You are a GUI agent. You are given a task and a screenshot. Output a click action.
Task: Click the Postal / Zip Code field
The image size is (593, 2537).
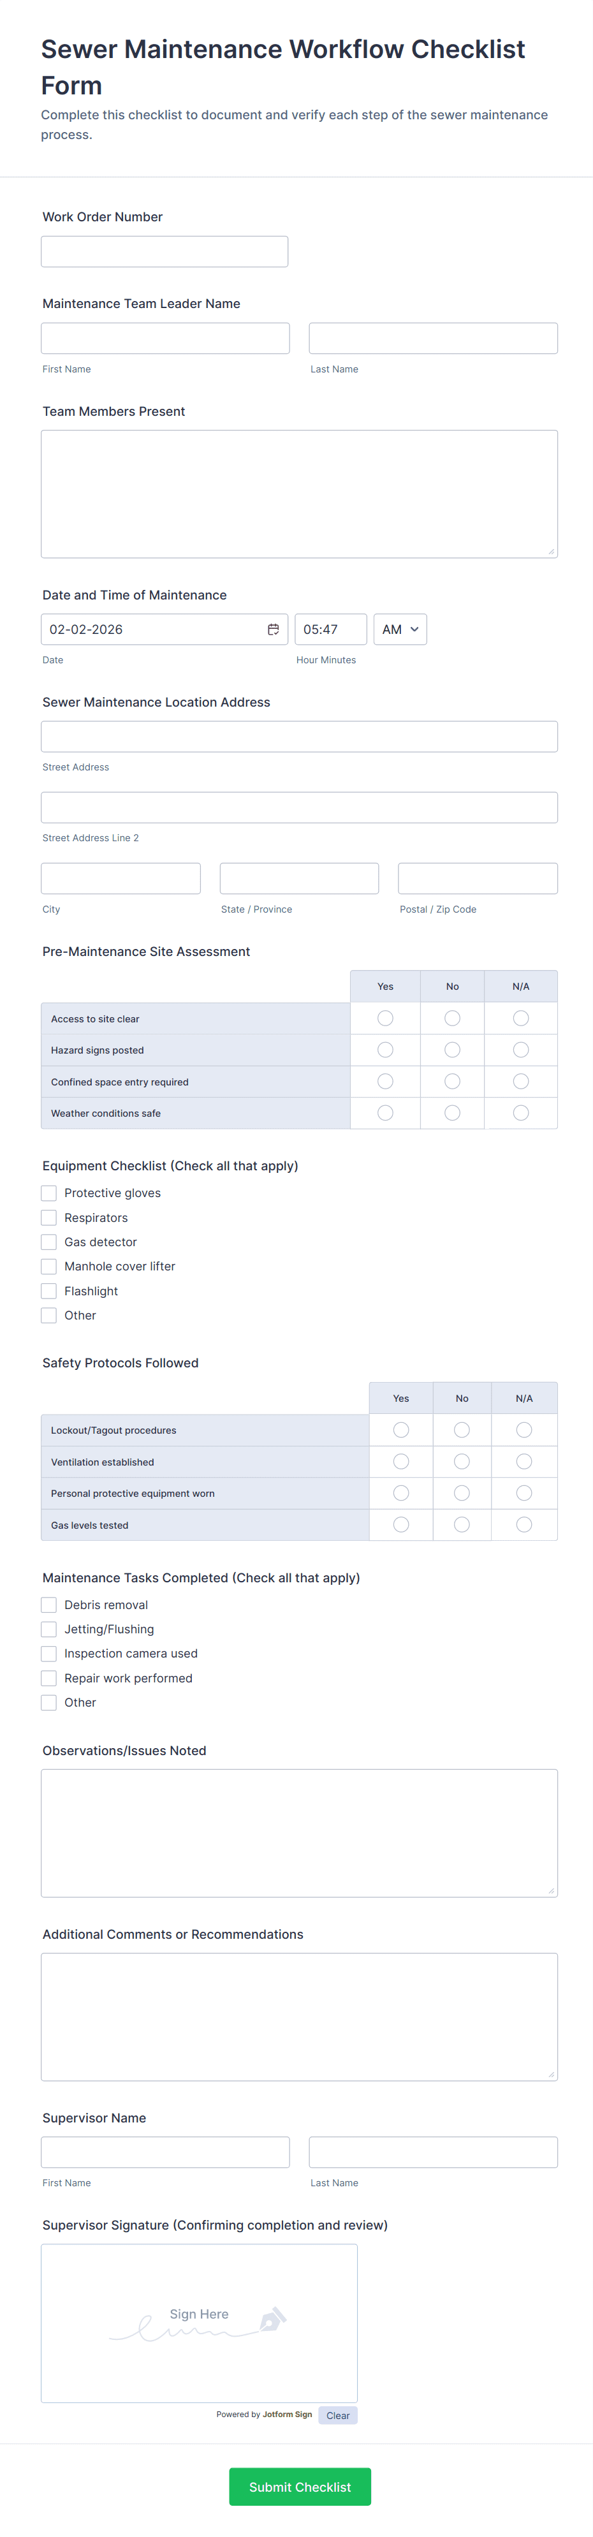[x=478, y=878]
